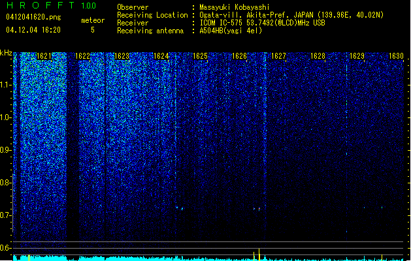Click the meteor label
This screenshot has width=411, height=261.
pyautogui.click(x=93, y=20)
